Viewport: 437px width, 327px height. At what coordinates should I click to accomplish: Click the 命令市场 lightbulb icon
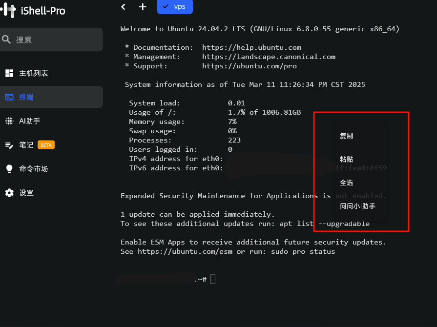pyautogui.click(x=9, y=169)
